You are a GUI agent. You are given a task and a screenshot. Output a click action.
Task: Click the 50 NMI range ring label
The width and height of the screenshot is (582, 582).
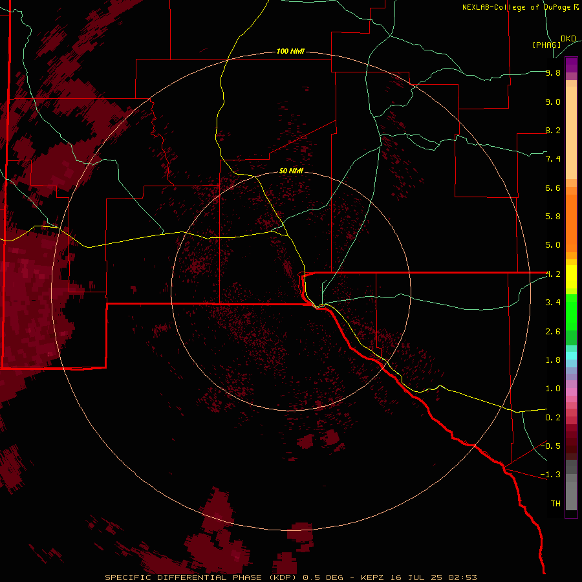coord(291,171)
